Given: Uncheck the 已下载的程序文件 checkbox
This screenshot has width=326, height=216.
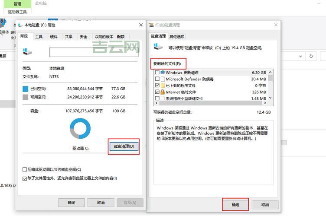Looking at the screenshot, I should [157, 86].
